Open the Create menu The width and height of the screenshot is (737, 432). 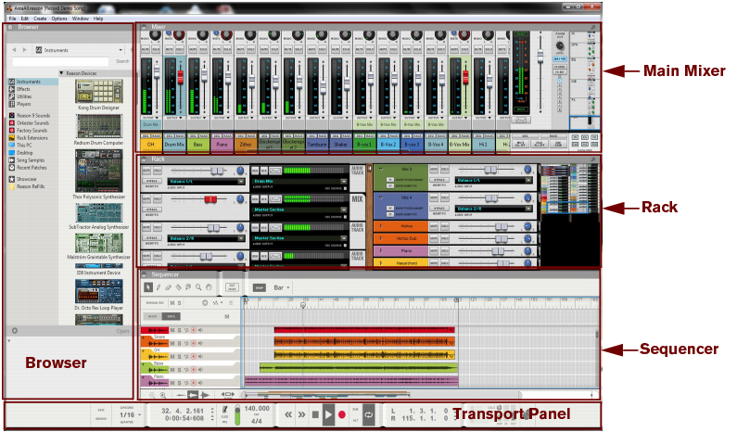pos(40,18)
